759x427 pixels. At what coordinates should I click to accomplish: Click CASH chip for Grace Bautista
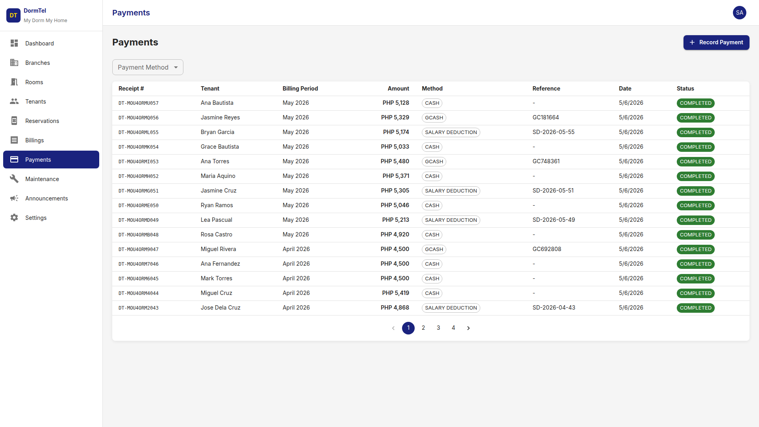[432, 147]
